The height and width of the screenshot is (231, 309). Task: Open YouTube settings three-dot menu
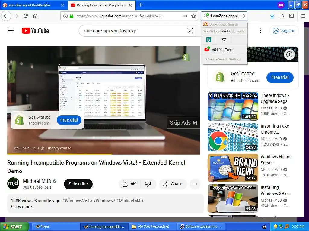261,31
